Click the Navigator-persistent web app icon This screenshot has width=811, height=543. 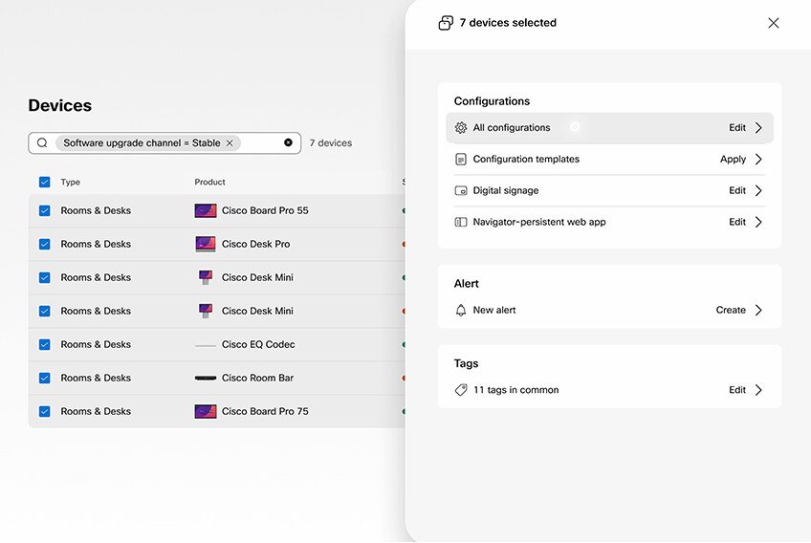tap(460, 222)
